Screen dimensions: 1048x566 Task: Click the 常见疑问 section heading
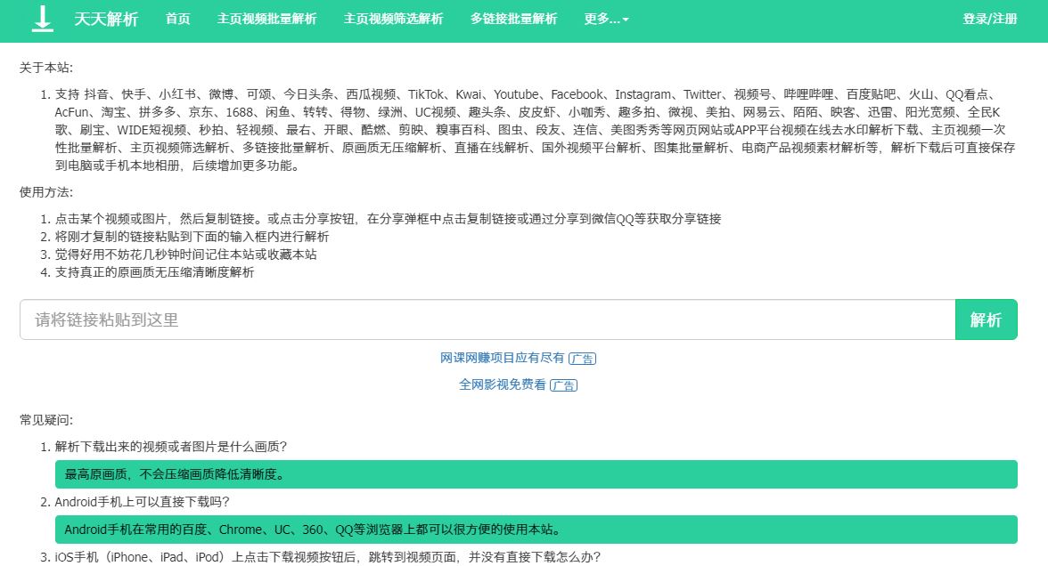click(46, 420)
